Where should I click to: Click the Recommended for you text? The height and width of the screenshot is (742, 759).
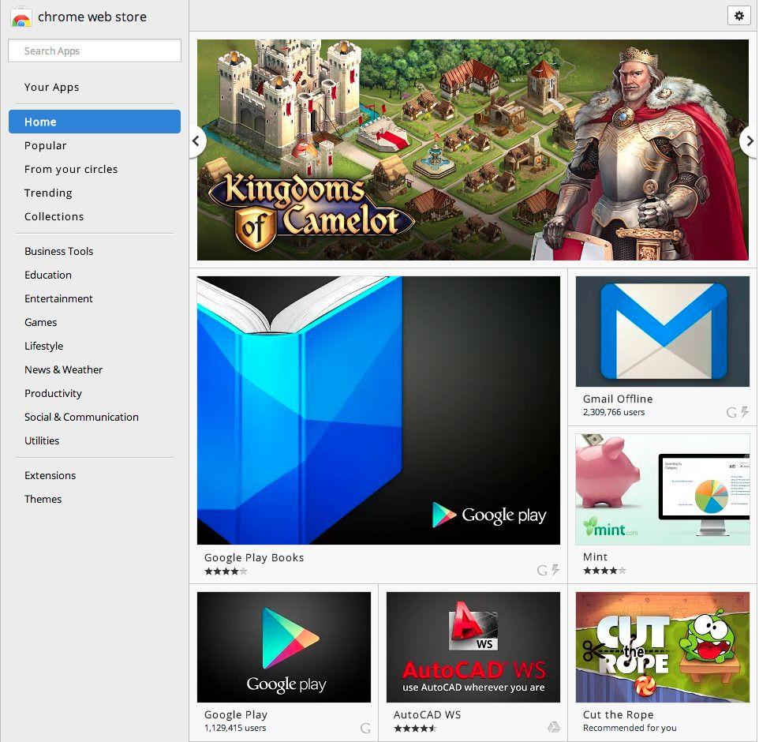[x=630, y=728]
